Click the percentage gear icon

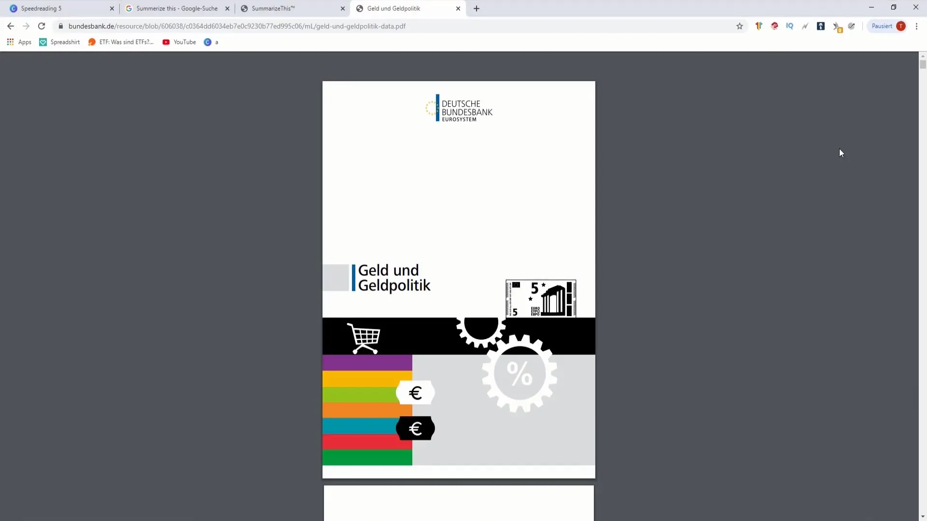click(520, 375)
